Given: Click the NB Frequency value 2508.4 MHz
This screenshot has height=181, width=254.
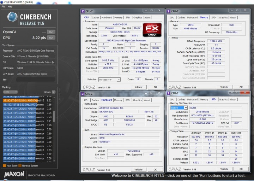Looking at the screenshot, I should (x=231, y=32).
